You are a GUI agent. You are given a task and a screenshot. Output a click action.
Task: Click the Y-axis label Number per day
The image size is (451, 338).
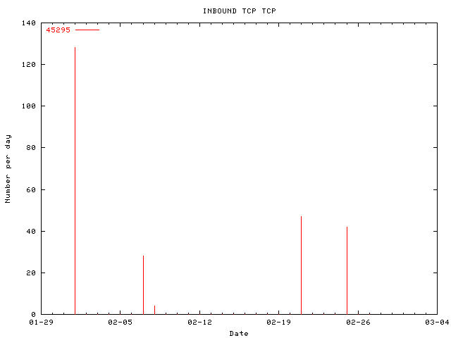8,169
